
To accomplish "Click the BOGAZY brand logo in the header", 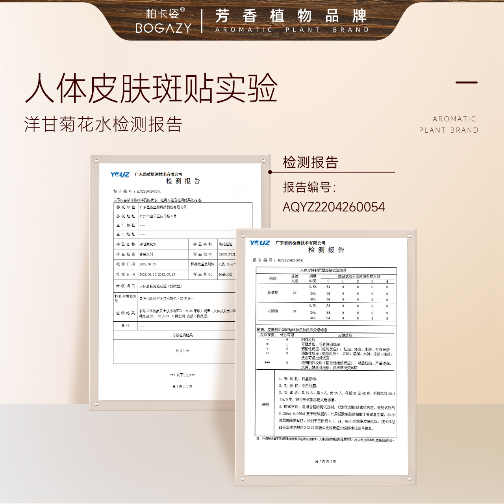I will [x=163, y=28].
